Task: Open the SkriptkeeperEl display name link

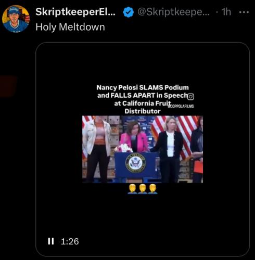Action: [x=75, y=12]
